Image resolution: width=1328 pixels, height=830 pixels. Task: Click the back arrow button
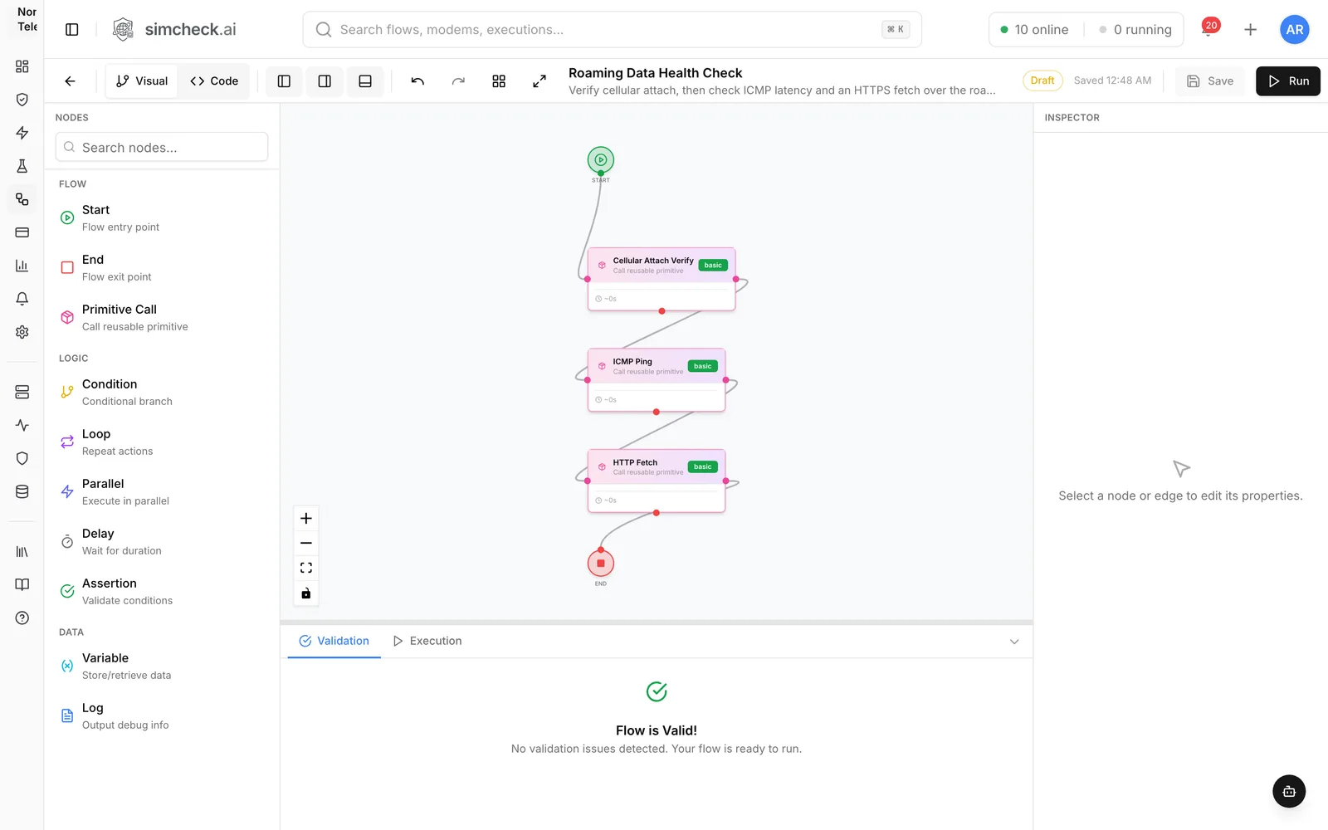click(x=70, y=81)
